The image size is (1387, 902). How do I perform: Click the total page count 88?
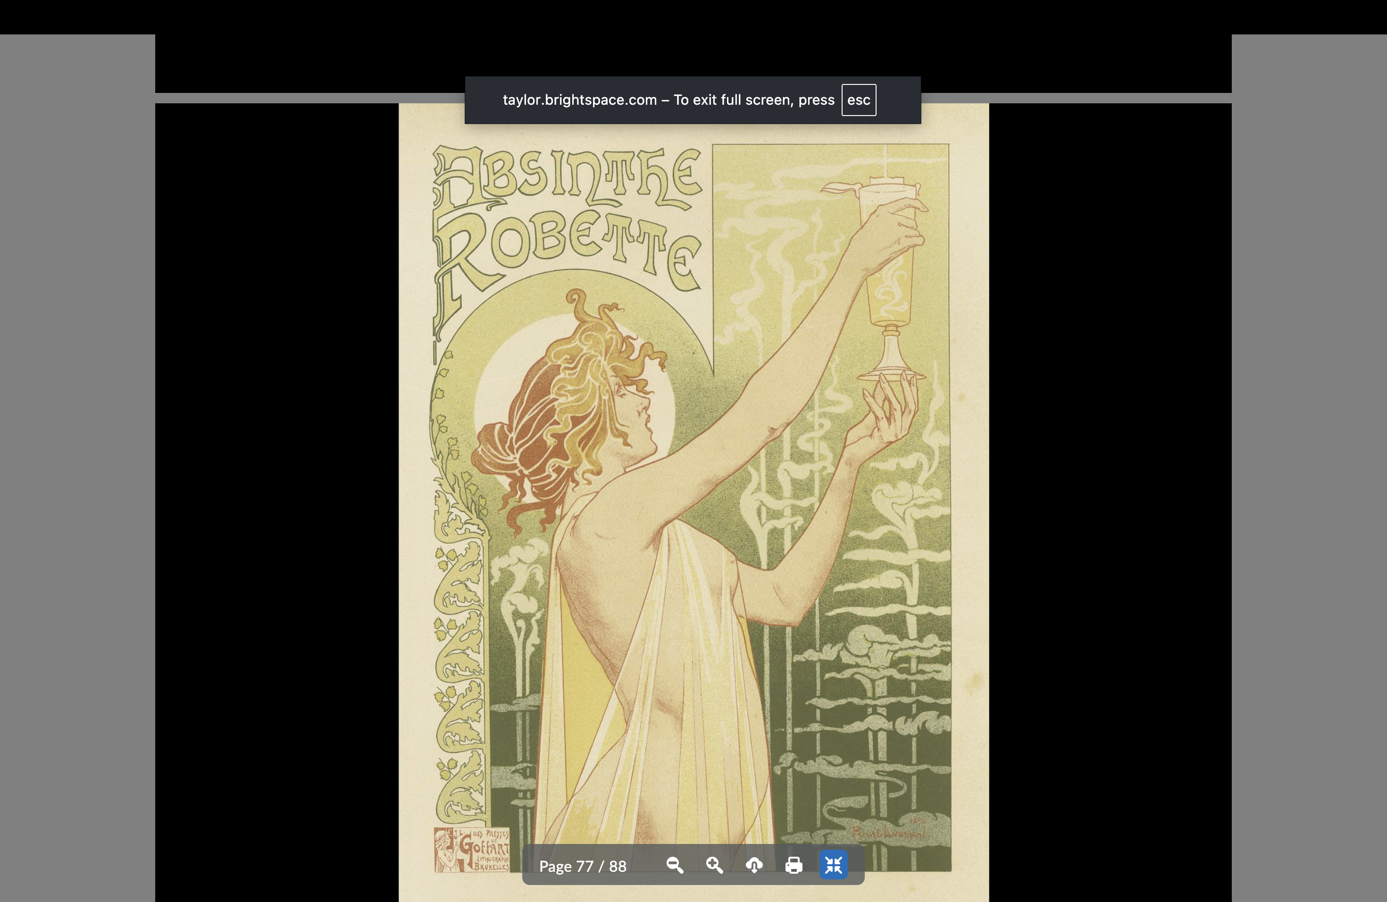[x=618, y=867]
